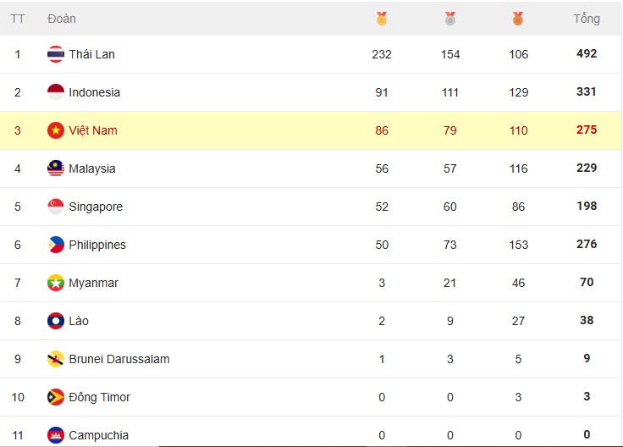Select the Tổng column header
The height and width of the screenshot is (447, 623).
587,19
